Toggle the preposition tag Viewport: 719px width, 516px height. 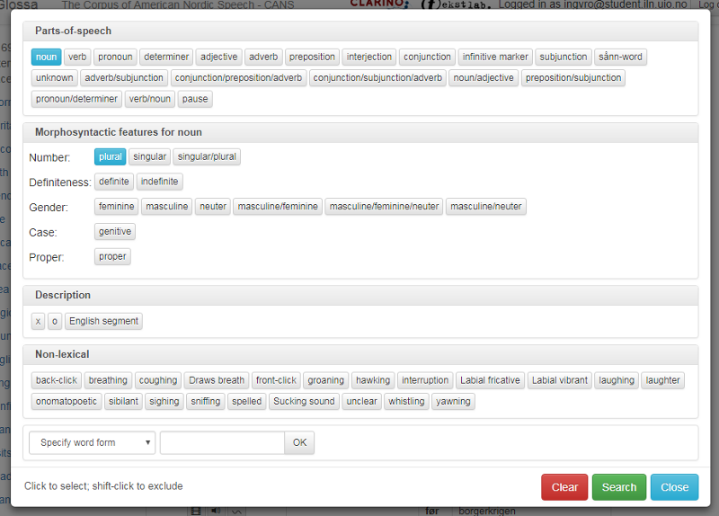[x=312, y=57]
